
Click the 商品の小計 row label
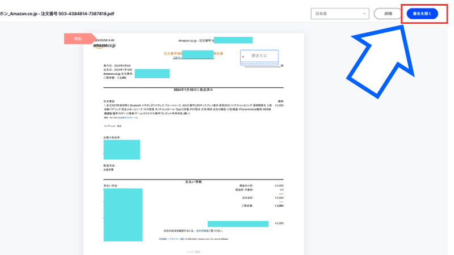tap(246, 186)
